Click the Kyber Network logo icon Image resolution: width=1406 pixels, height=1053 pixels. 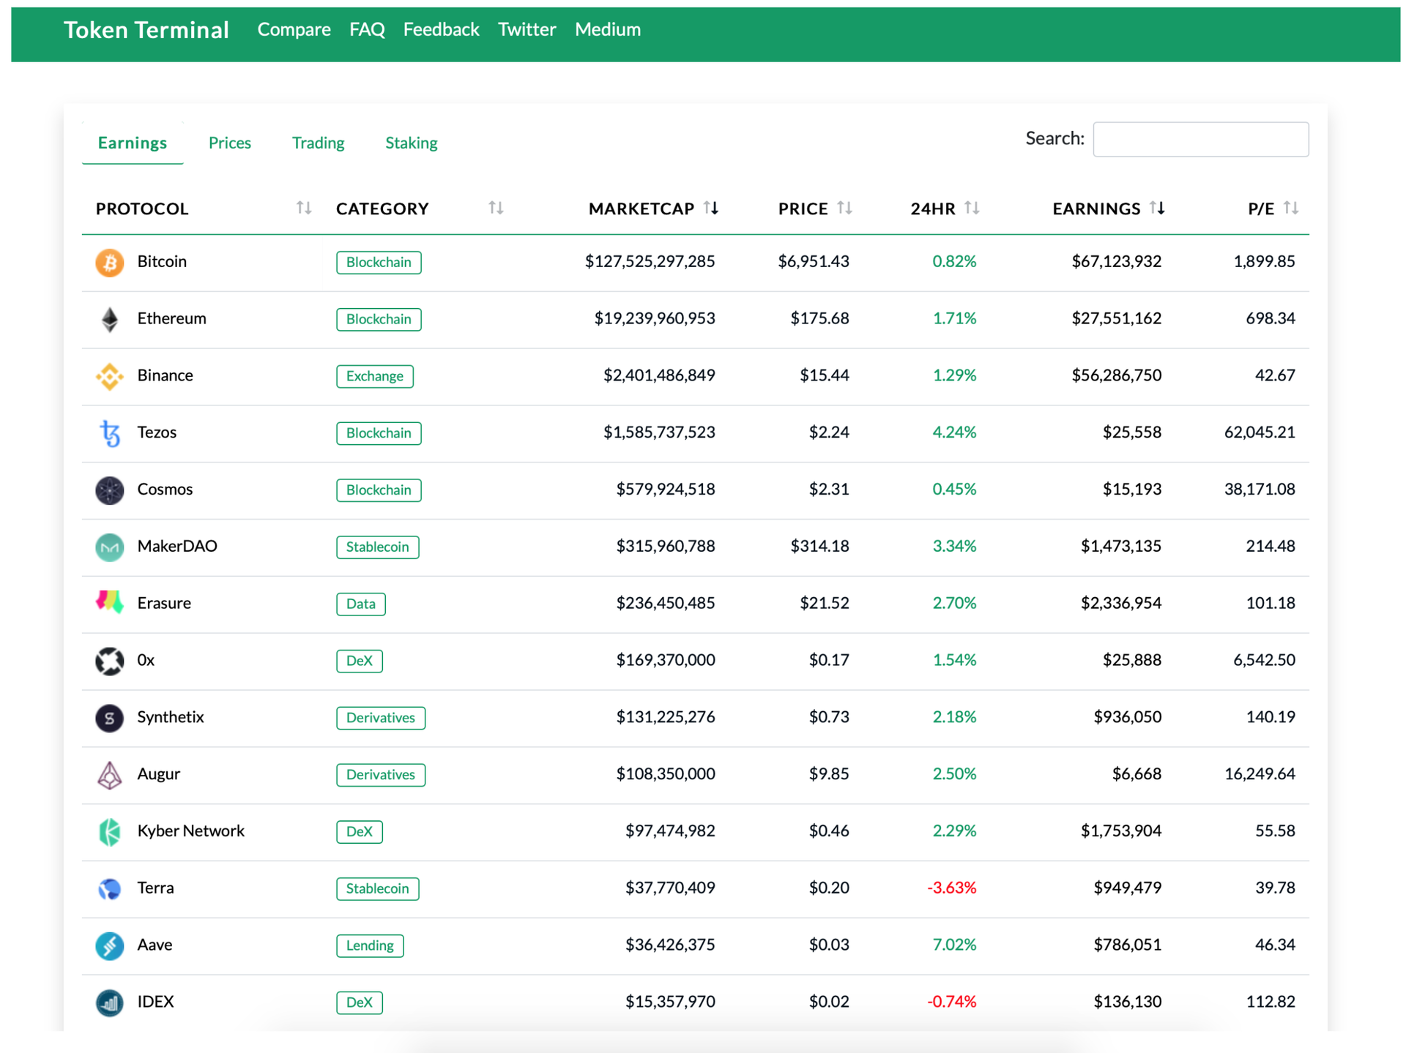click(x=109, y=831)
